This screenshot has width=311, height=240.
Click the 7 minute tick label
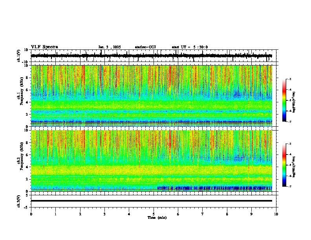[203, 214]
